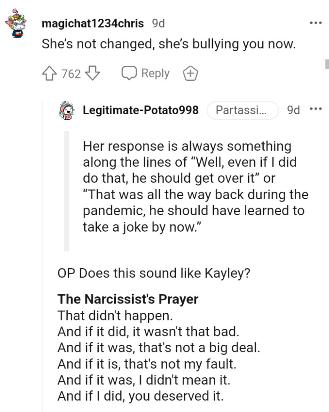Click the 9d timestamp on the top comment
Screen dimensions: 329x412
(x=159, y=23)
